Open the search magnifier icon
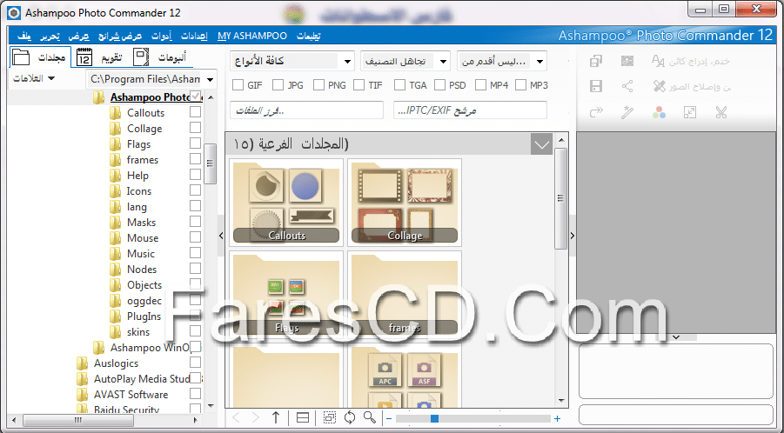Viewport: 784px width, 433px height. (x=370, y=417)
